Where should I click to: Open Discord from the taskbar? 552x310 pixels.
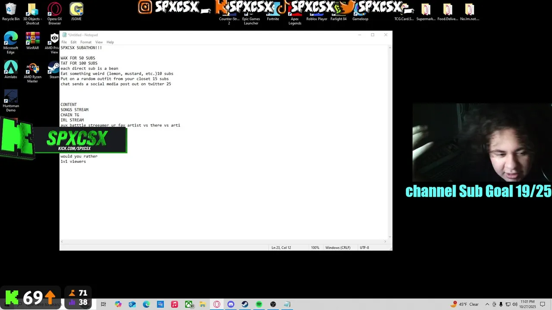click(231, 304)
